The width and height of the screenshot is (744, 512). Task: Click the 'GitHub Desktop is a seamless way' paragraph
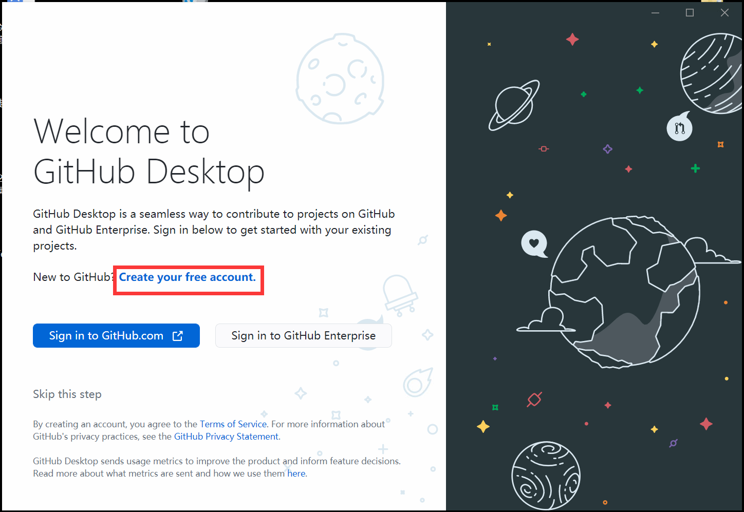(214, 230)
